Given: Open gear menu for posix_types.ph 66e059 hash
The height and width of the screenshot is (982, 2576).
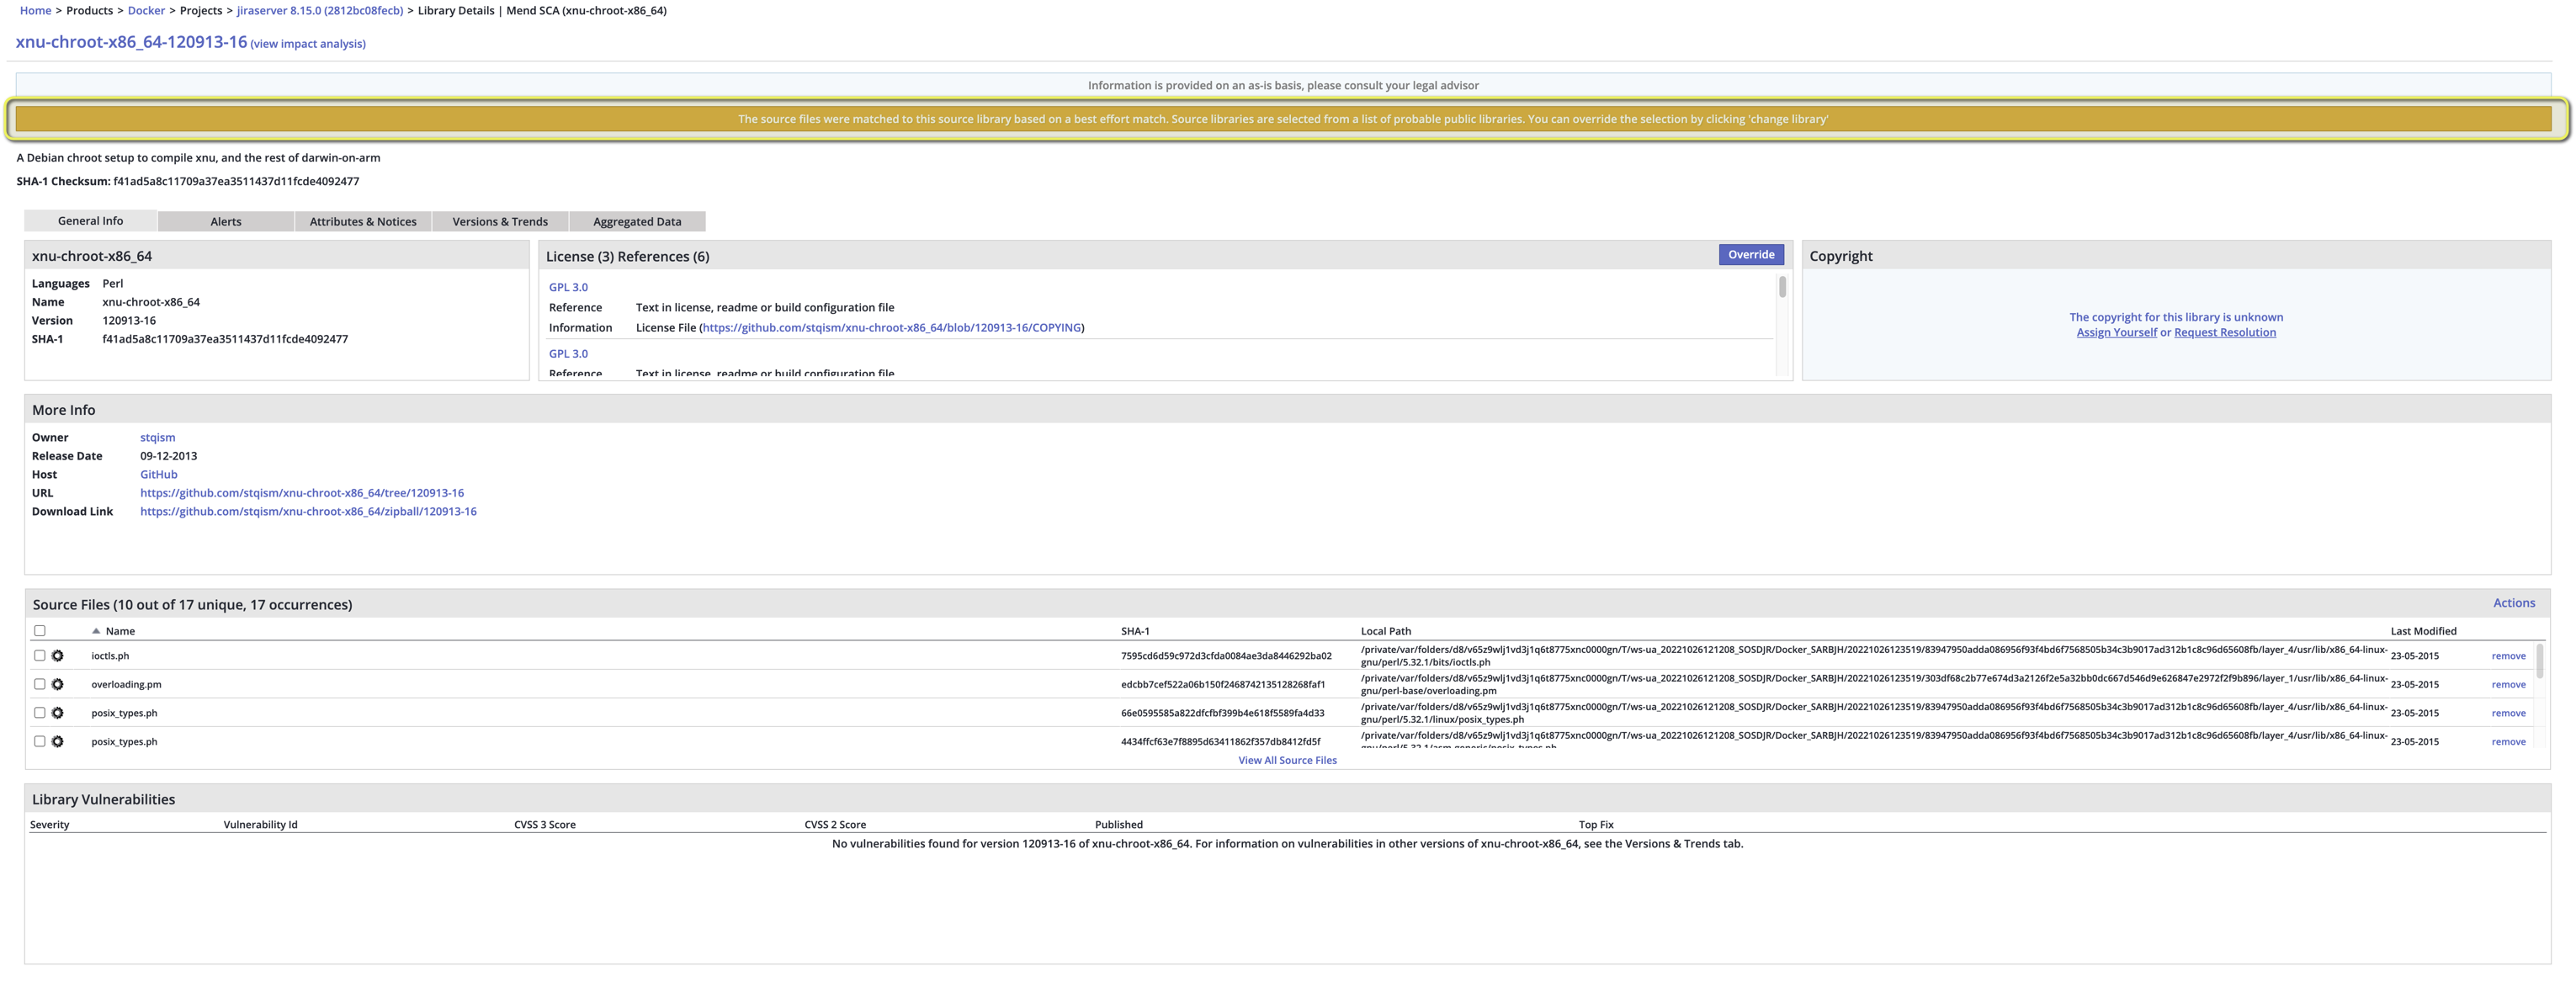Looking at the screenshot, I should [x=57, y=713].
